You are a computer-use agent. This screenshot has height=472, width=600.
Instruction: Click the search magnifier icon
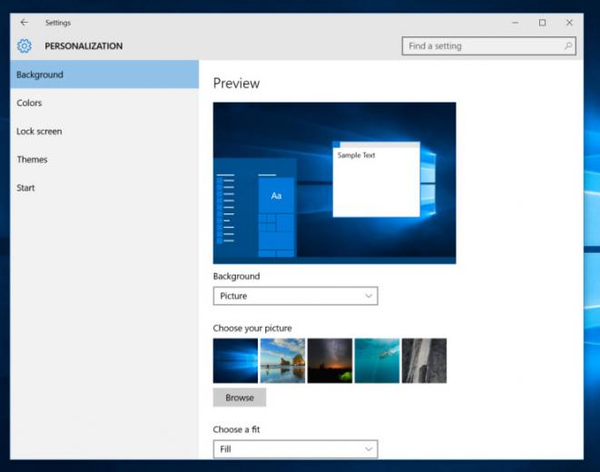click(x=568, y=46)
